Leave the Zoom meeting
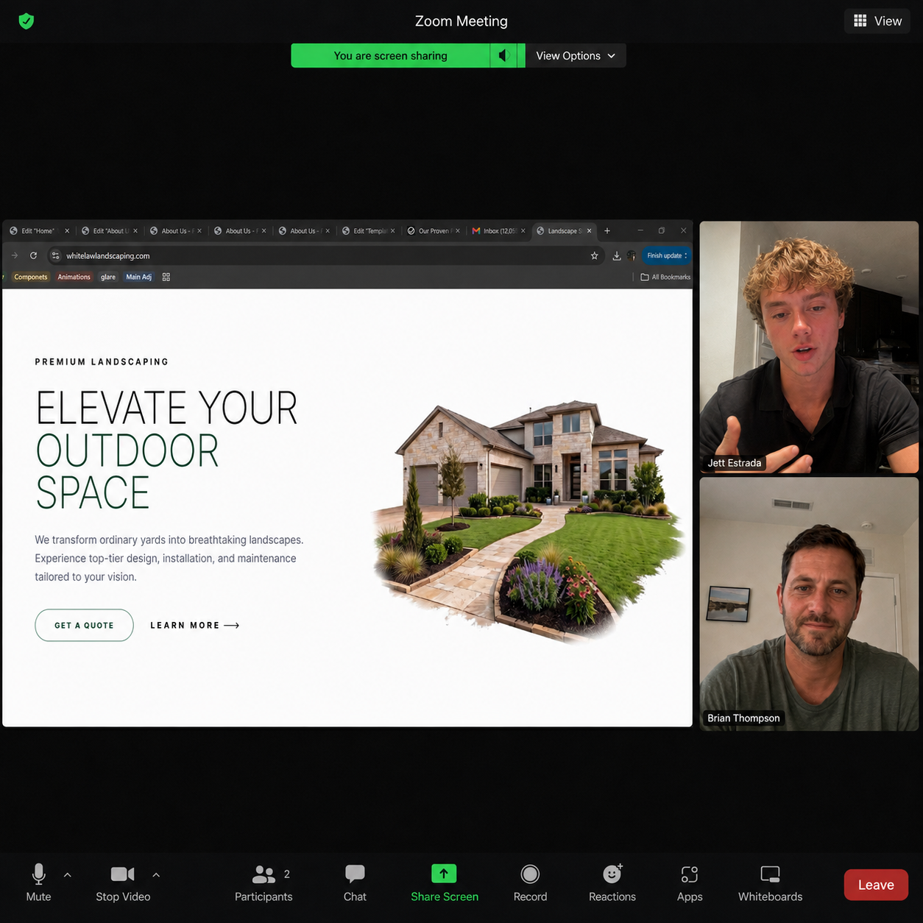 pos(876,885)
